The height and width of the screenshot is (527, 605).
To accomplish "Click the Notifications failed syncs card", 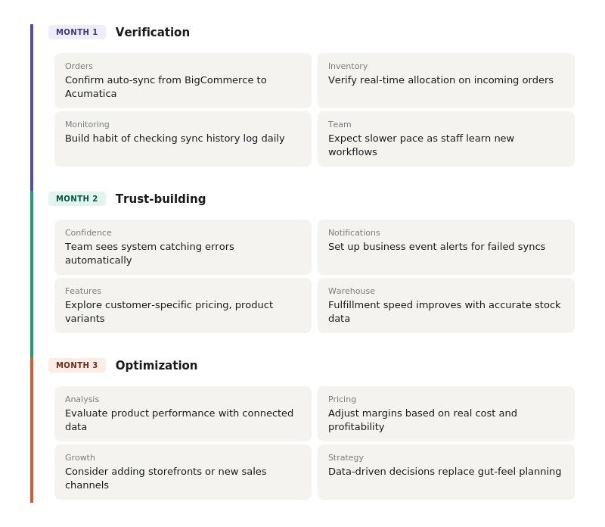I will pyautogui.click(x=446, y=247).
